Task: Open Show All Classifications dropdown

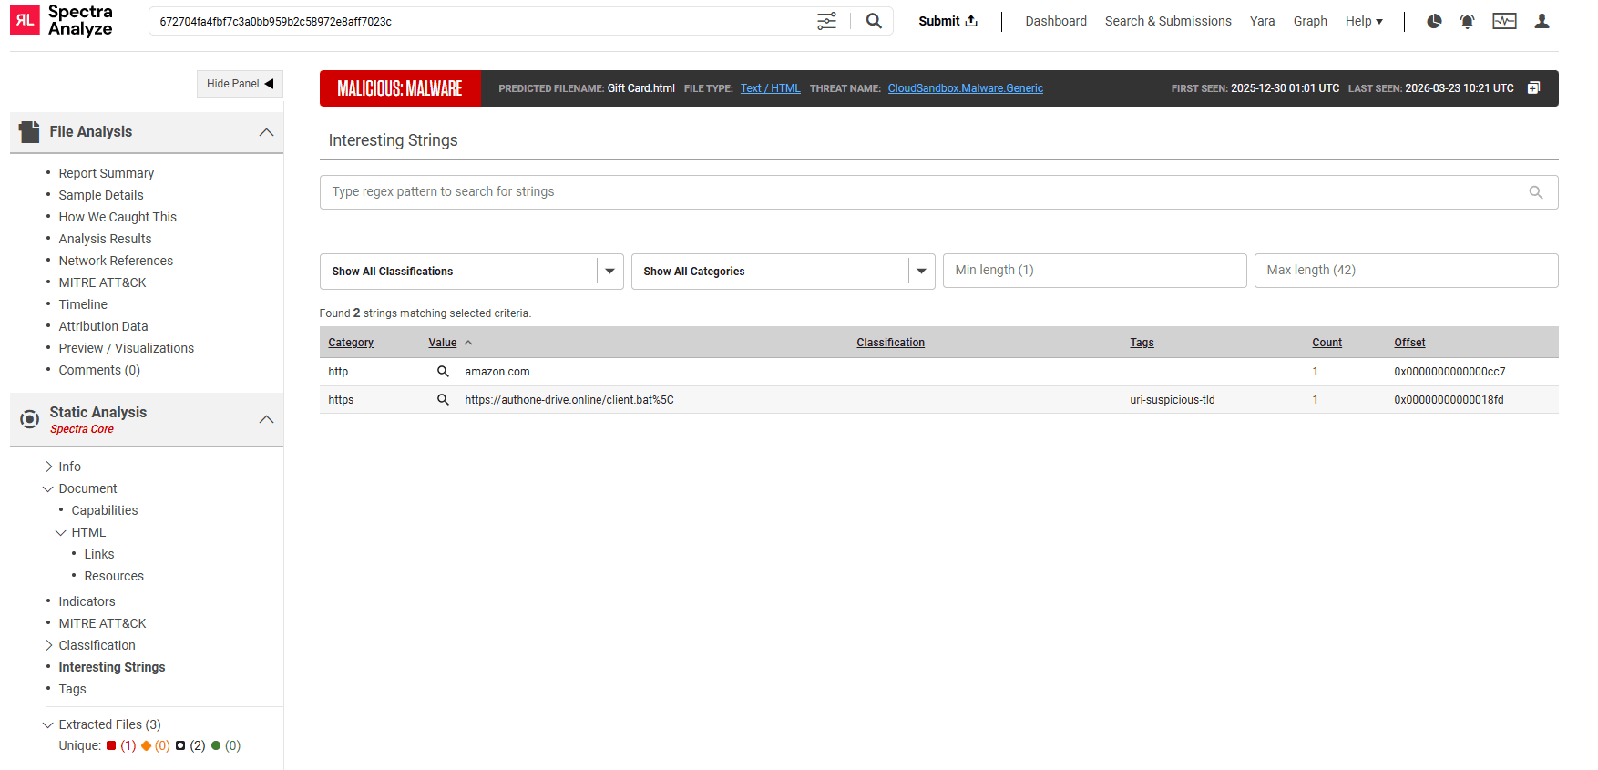Action: click(609, 272)
